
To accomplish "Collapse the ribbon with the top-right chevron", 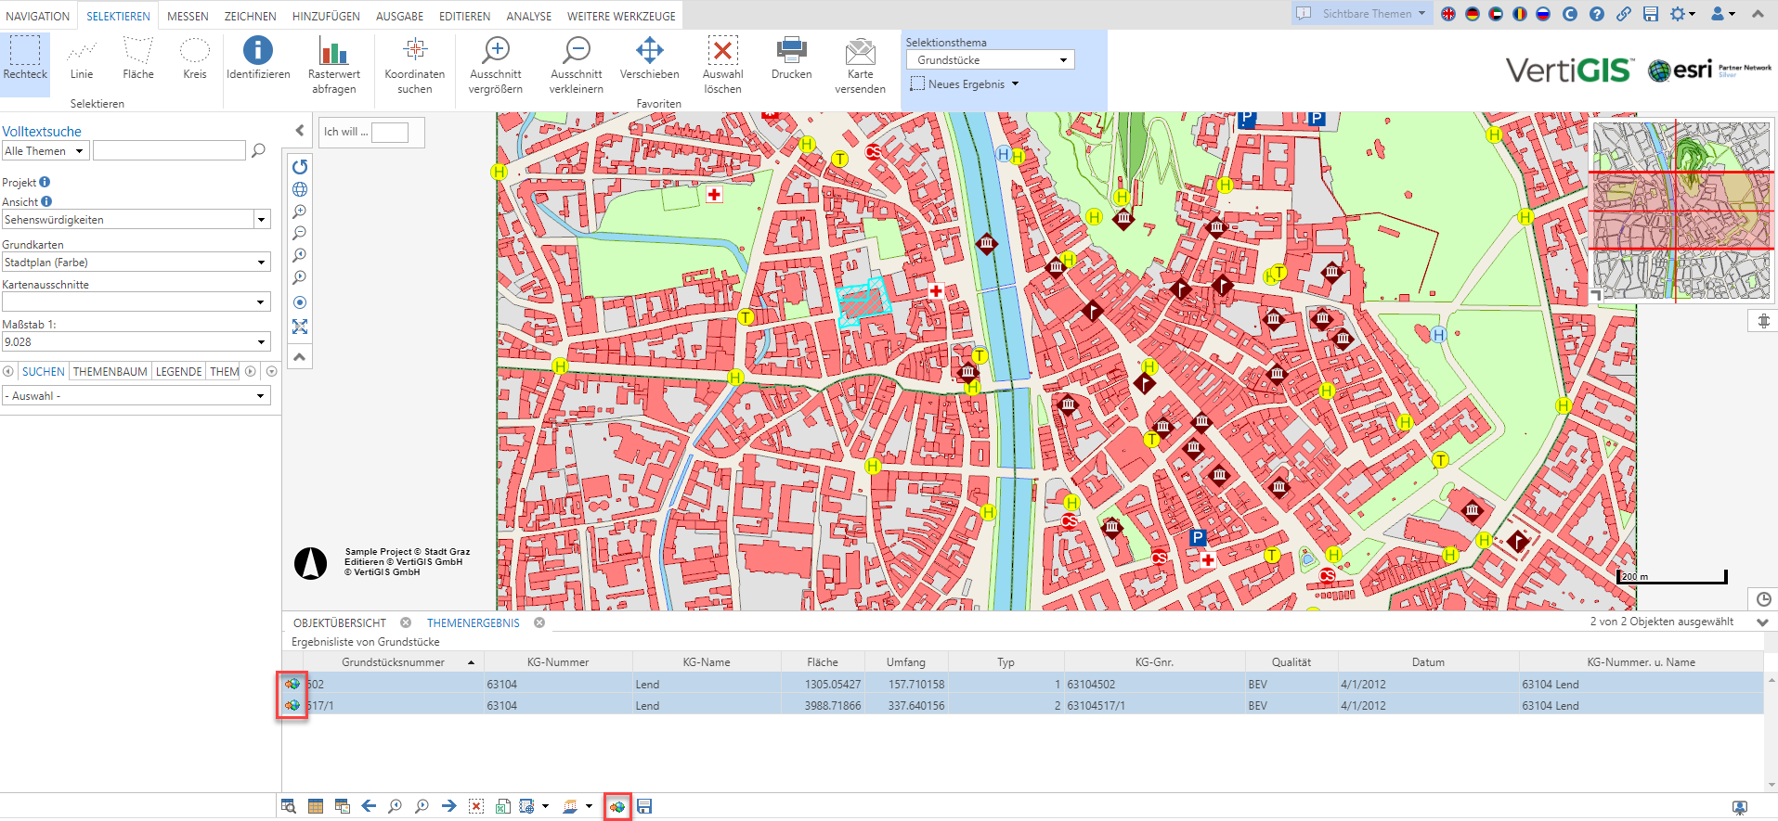I will click(1758, 14).
